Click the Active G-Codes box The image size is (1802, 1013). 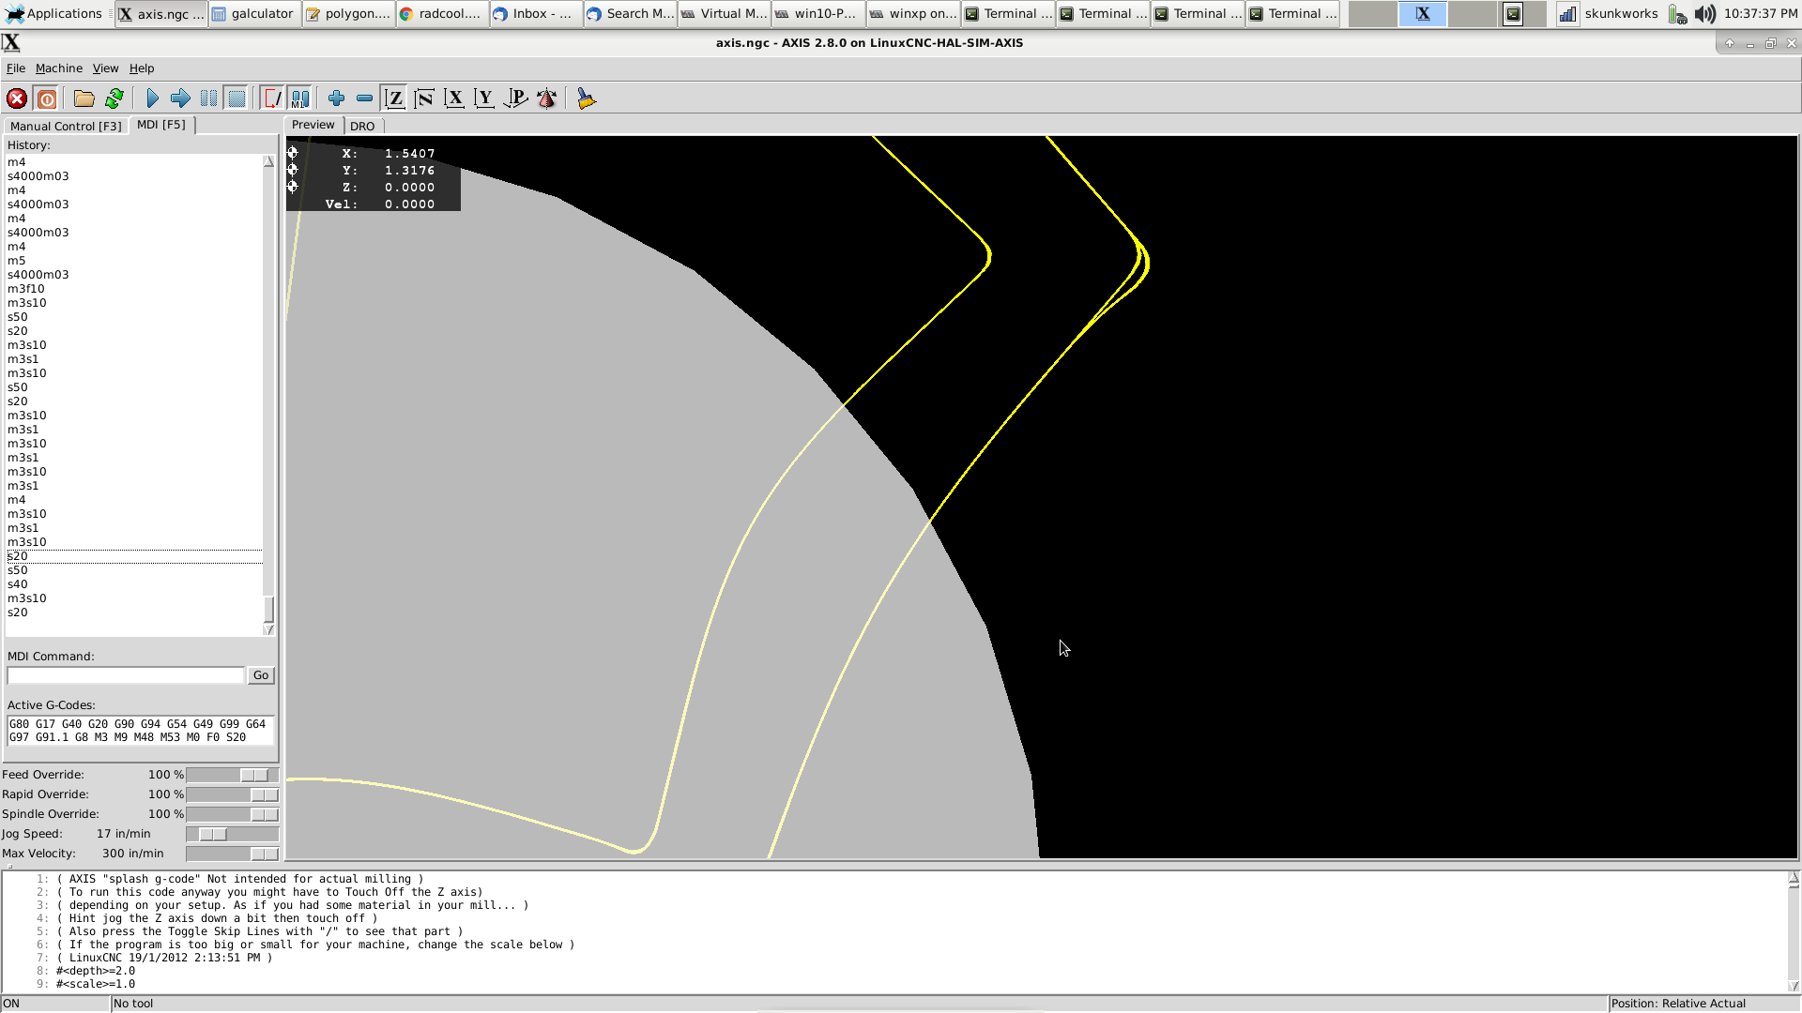(x=140, y=731)
